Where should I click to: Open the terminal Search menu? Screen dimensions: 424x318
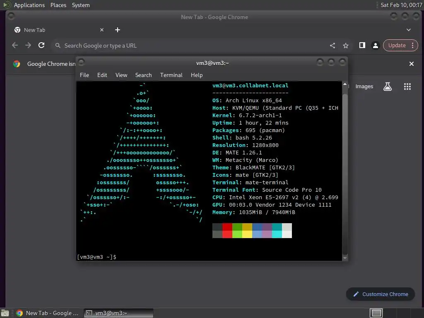pyautogui.click(x=143, y=75)
